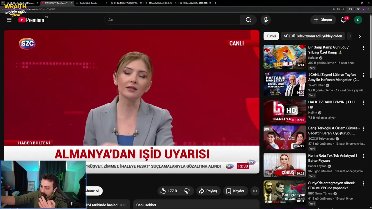This screenshot has width=372, height=209.
Task: Open the account avatar menu
Action: [x=358, y=20]
